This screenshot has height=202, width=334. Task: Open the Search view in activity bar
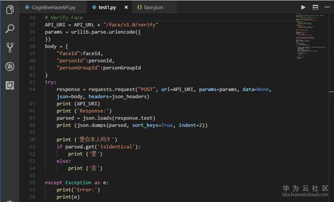tap(10, 28)
